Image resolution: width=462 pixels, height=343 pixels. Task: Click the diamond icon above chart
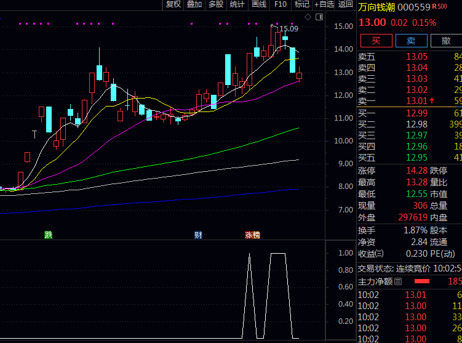pyautogui.click(x=308, y=17)
